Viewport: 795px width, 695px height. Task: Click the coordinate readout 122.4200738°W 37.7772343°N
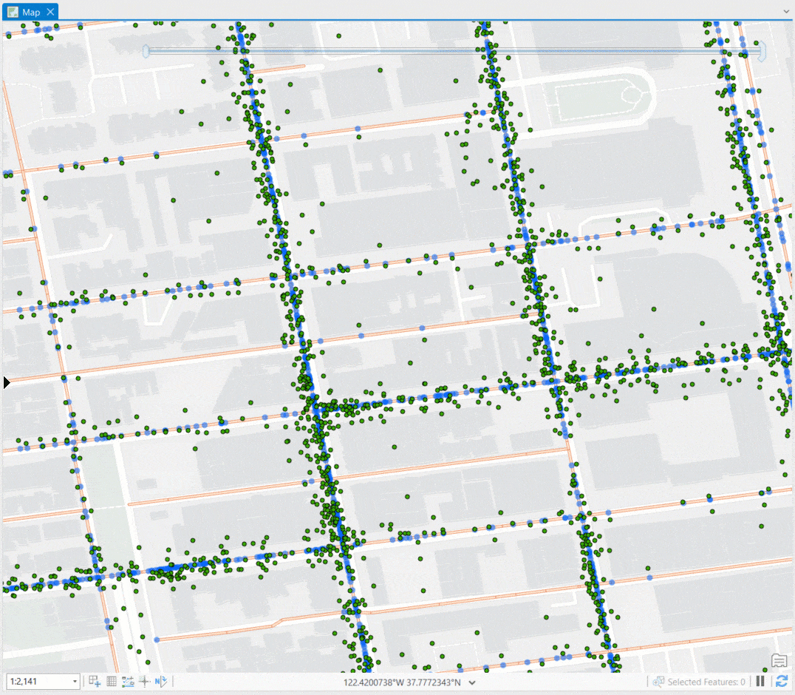(x=402, y=682)
